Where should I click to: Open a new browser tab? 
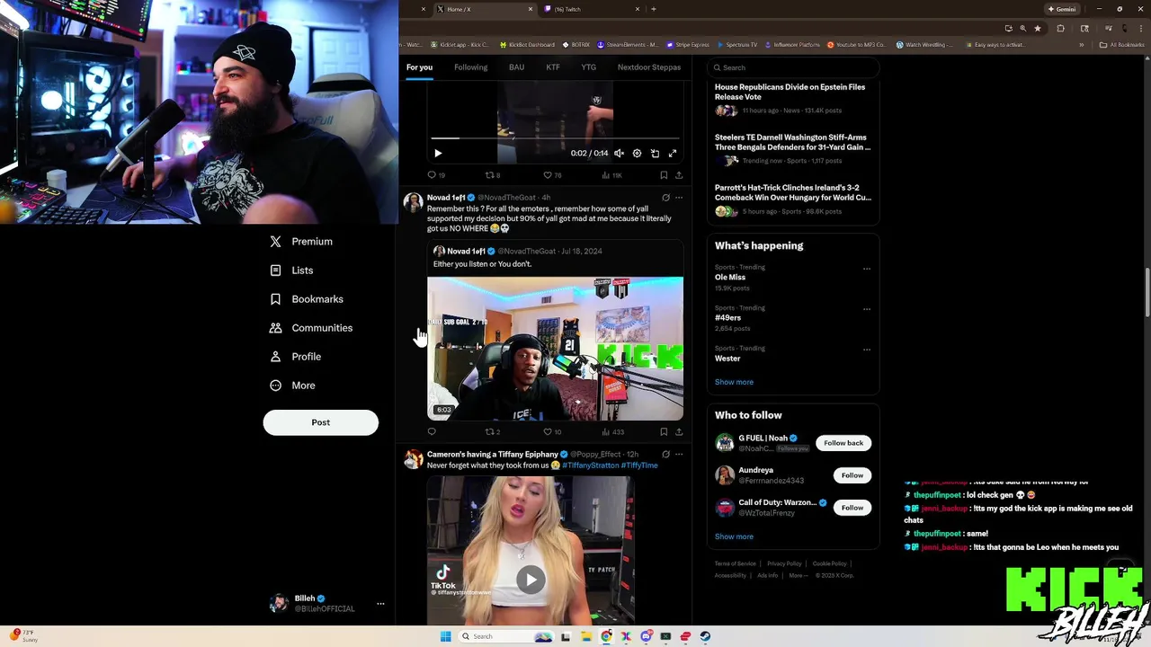[x=654, y=9]
